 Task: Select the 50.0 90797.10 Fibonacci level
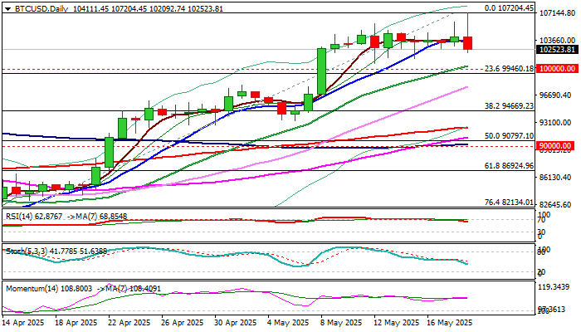(509, 136)
